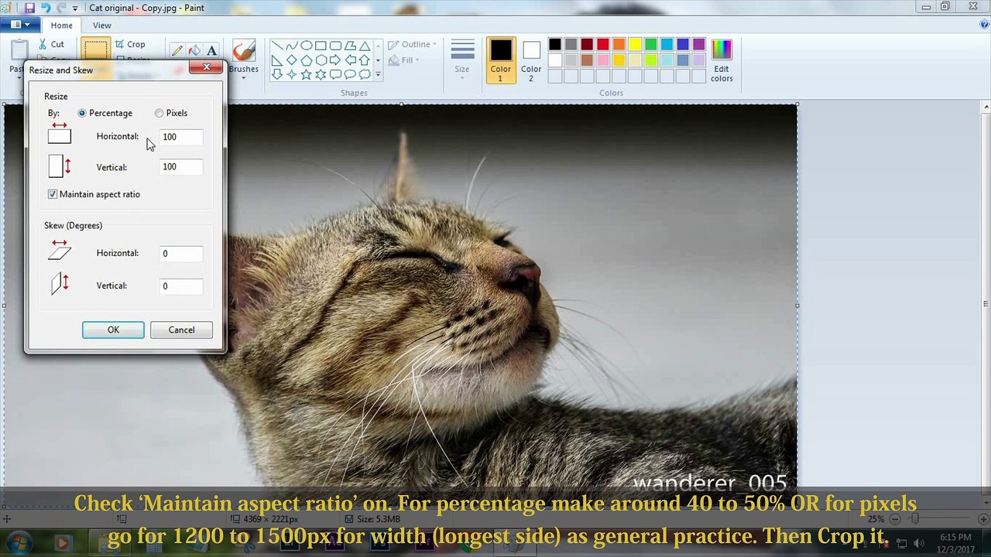Open the Customize Quick Access Toolbar arrow

[75, 8]
